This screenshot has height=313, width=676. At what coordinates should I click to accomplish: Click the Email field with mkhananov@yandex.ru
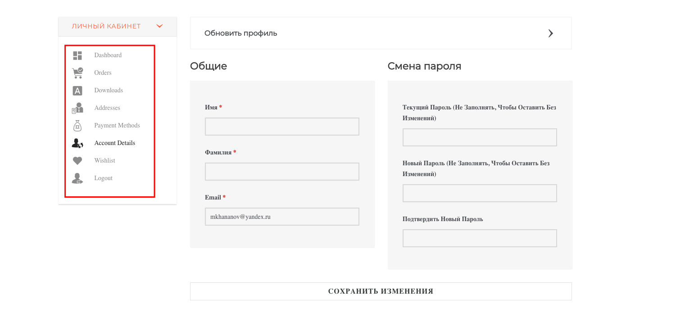(x=282, y=217)
